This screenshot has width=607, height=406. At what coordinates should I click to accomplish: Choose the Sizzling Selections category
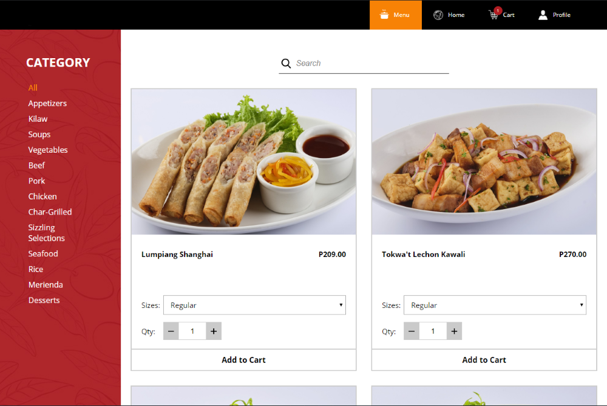click(x=46, y=233)
